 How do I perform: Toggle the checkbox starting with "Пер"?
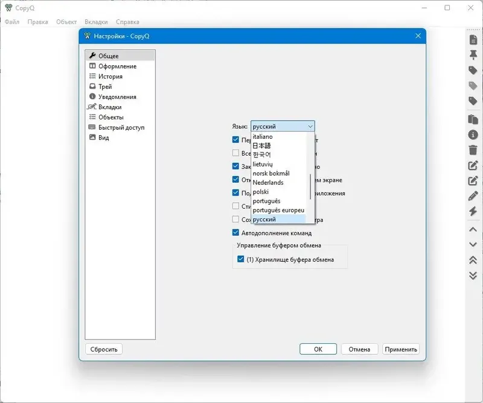coord(235,140)
